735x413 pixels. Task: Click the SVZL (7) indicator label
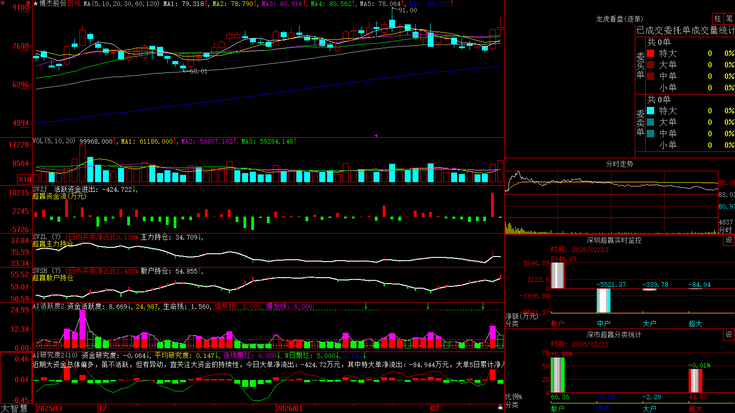pyautogui.click(x=46, y=237)
